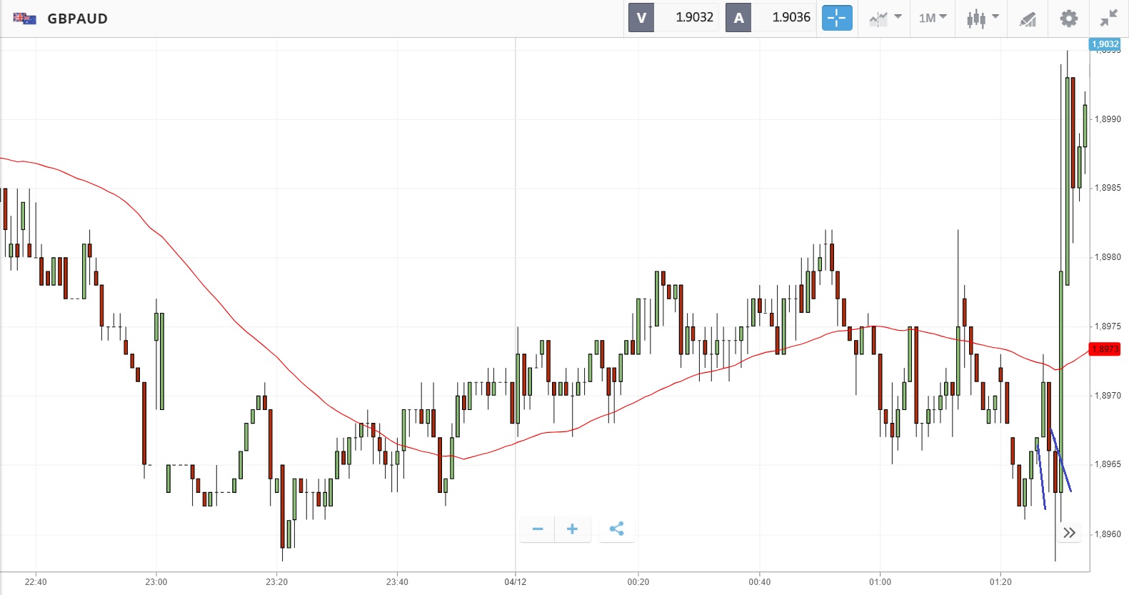Share the chart
Screen dimensions: 1129x595
(x=617, y=529)
